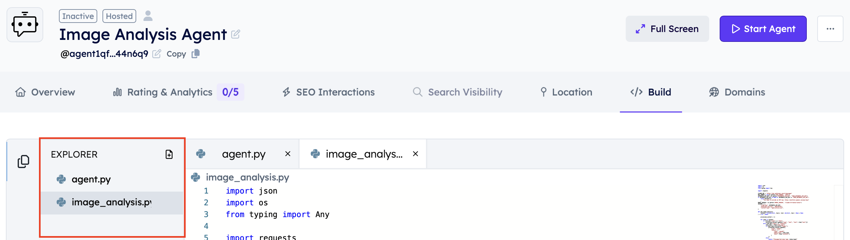This screenshot has width=850, height=240.
Task: Click the agent robot avatar icon
Action: coord(25,25)
